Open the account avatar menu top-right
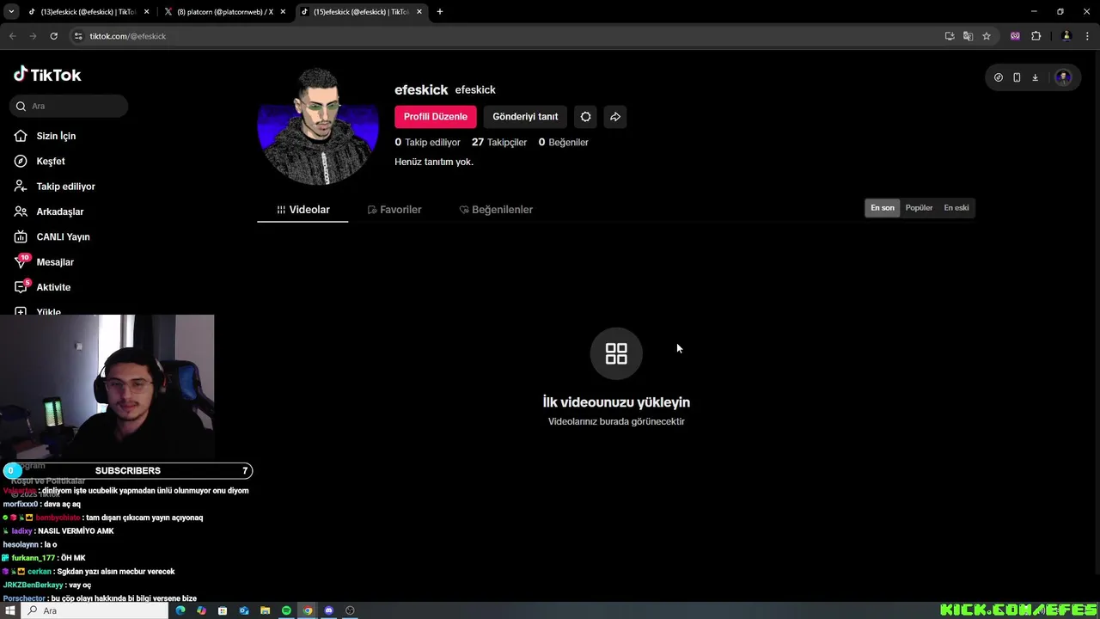 pos(1063,77)
